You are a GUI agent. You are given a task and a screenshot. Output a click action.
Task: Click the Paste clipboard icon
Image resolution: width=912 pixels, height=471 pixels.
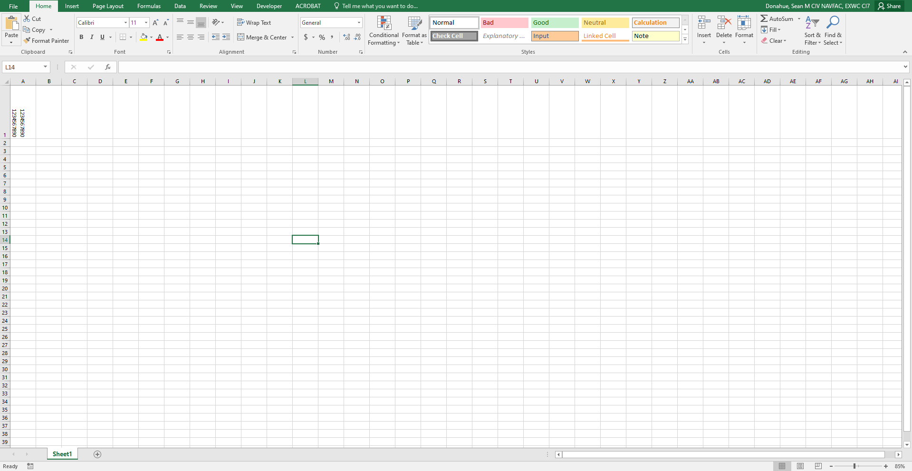(x=11, y=23)
